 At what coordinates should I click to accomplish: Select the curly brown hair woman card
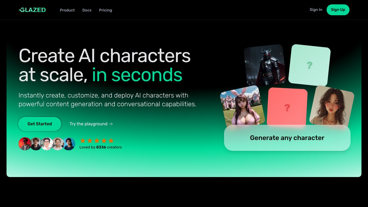tap(332, 106)
